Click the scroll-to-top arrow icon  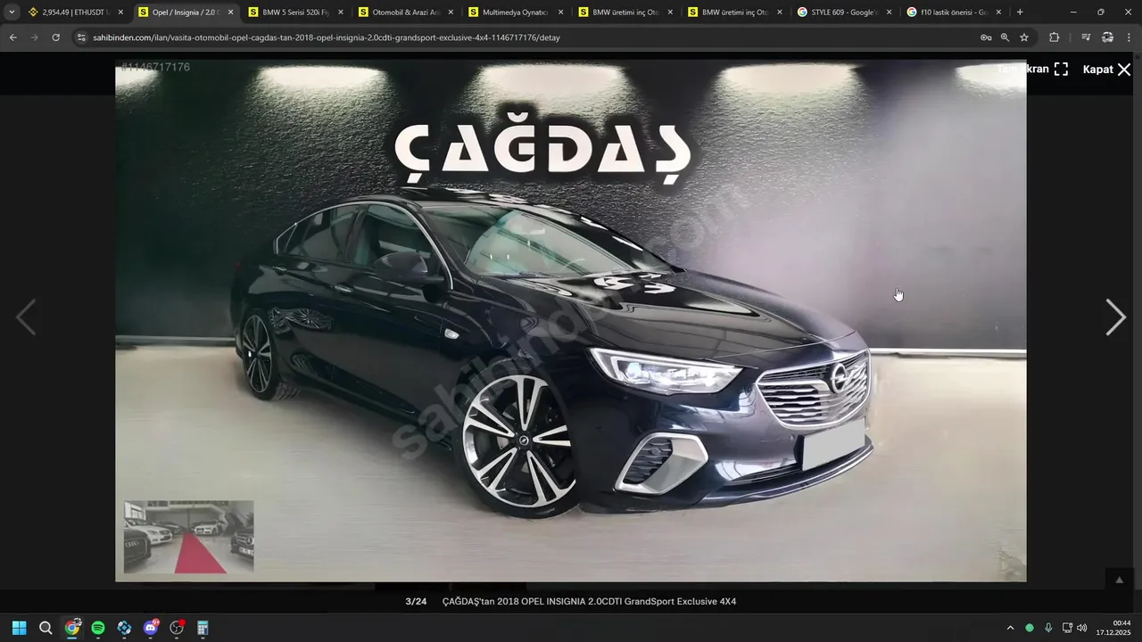[x=1119, y=580]
